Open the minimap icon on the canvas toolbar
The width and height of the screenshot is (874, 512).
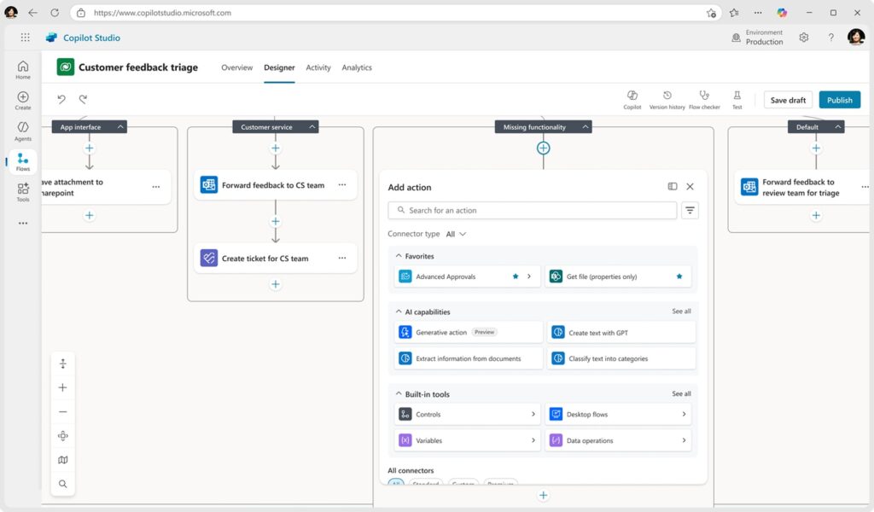pos(63,459)
